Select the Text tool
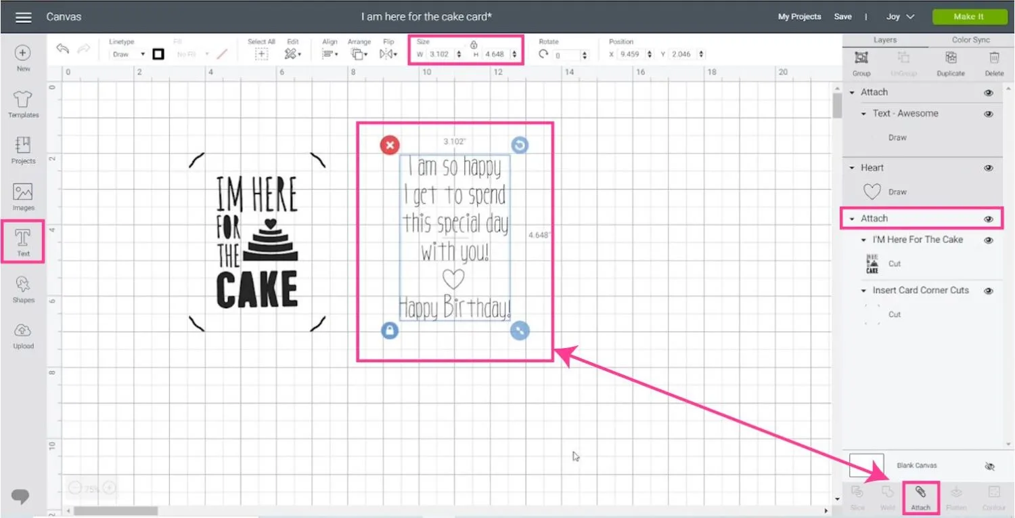The width and height of the screenshot is (1015, 518). click(23, 242)
